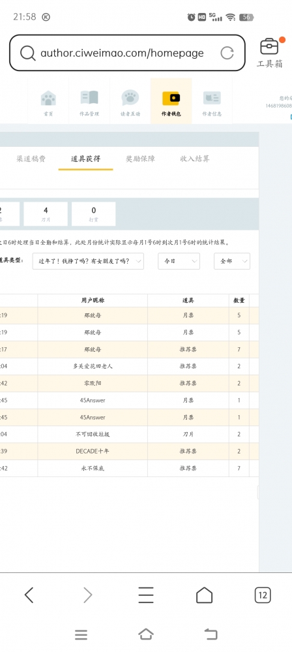The height and width of the screenshot is (652, 292).
Task: Select the 打赏 stat box showing 0
Action: 93,213
